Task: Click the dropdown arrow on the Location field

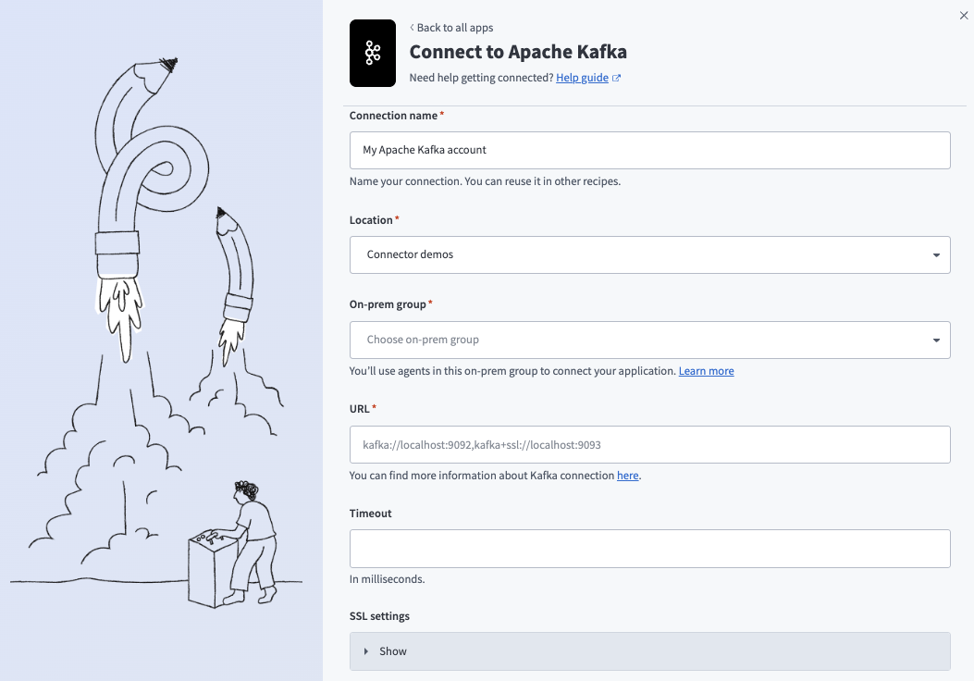Action: point(936,254)
